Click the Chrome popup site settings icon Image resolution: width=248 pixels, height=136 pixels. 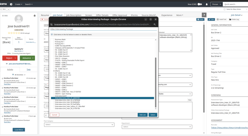pyautogui.click(x=51, y=24)
